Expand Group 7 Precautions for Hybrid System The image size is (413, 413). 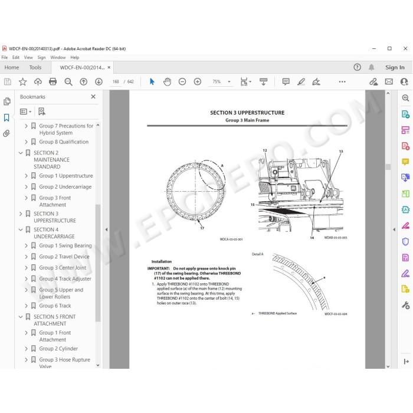coord(26,126)
